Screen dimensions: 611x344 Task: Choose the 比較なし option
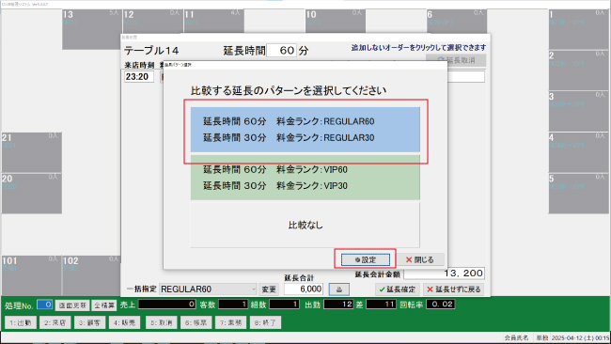point(305,225)
